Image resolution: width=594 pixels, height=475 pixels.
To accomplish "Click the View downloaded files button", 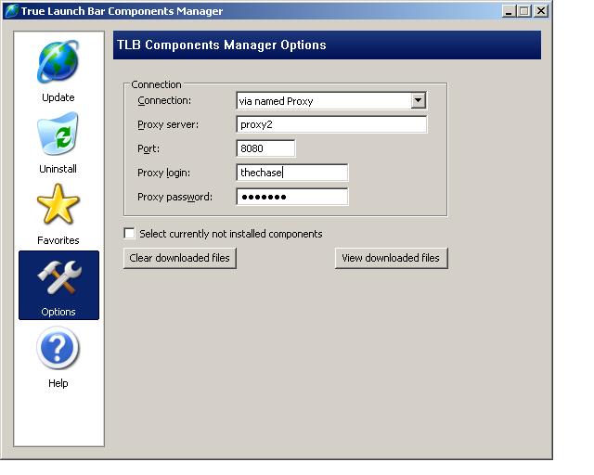I will coord(391,258).
